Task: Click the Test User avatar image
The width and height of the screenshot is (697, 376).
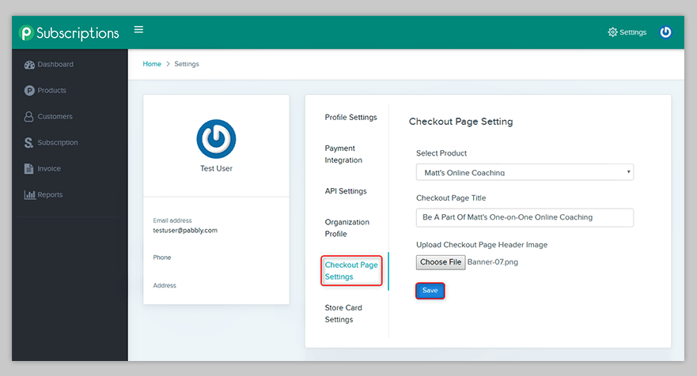Action: (216, 139)
